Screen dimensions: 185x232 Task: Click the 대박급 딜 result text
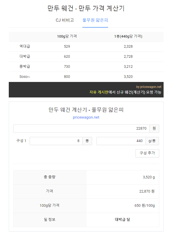(123, 220)
